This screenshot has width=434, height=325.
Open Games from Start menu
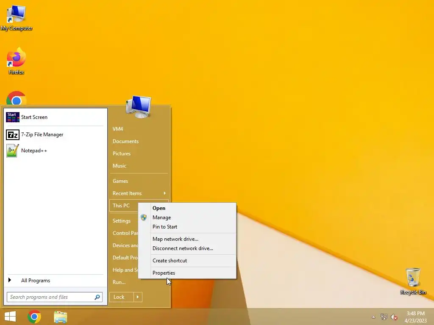click(120, 181)
